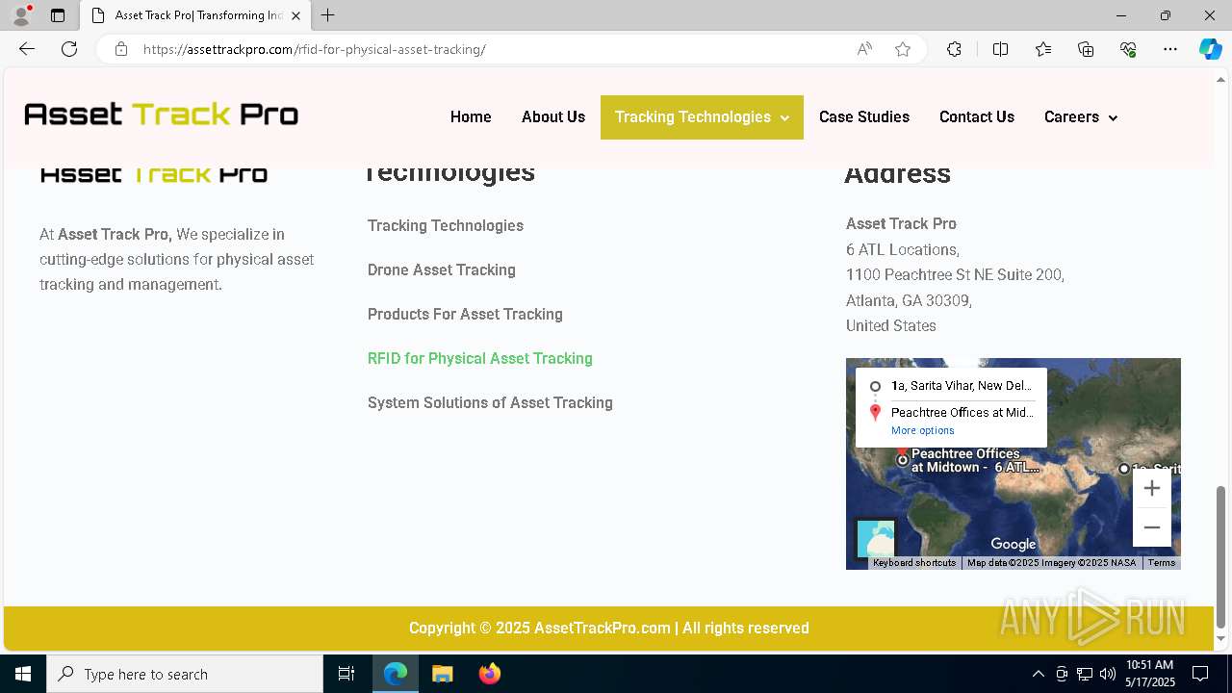Image resolution: width=1232 pixels, height=693 pixels.
Task: Open network settings tray icon
Action: pos(1085,674)
